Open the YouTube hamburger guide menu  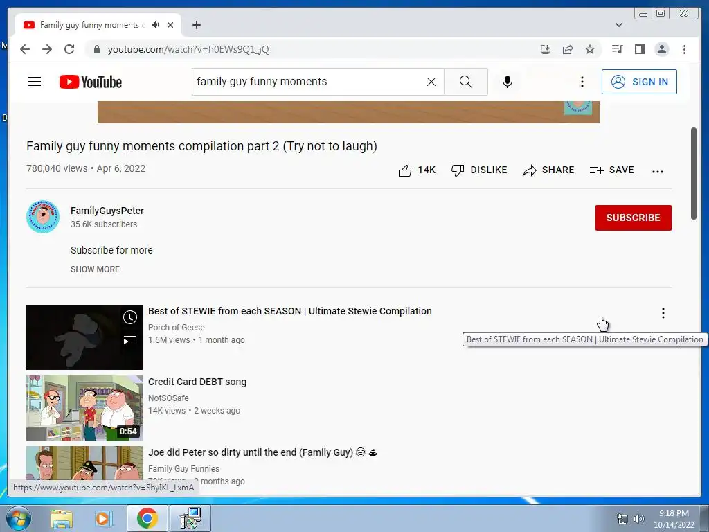click(35, 82)
